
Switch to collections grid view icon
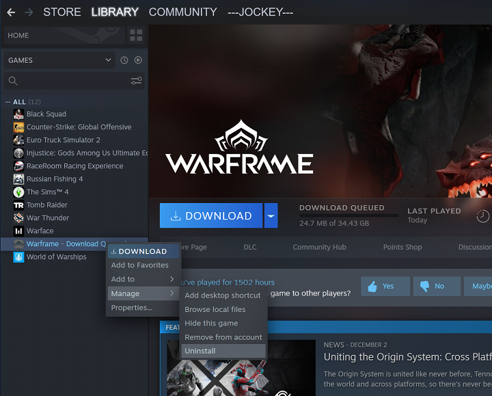pos(136,35)
